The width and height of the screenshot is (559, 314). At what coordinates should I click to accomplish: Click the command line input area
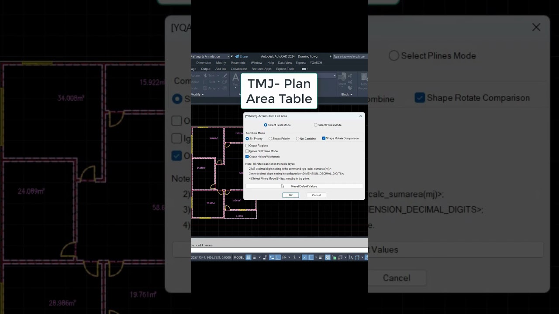point(279,250)
